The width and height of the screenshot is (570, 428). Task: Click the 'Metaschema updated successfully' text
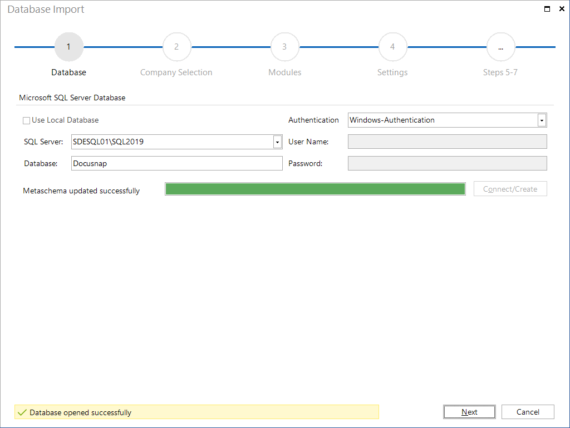(x=81, y=191)
